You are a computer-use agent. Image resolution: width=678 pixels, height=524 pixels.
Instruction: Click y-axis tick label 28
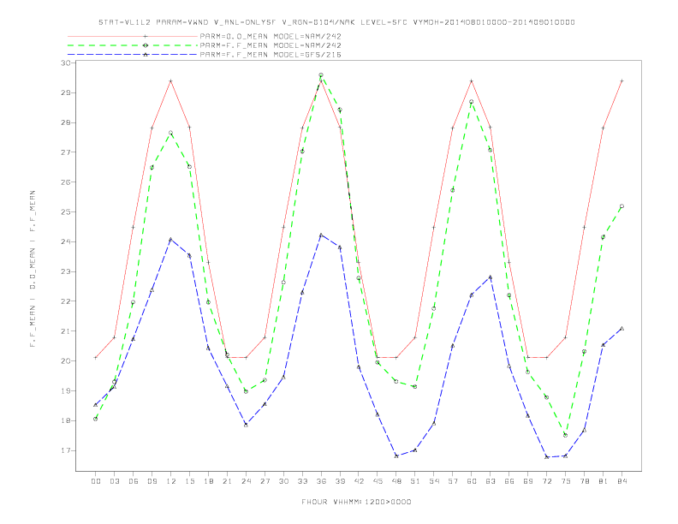click(66, 122)
